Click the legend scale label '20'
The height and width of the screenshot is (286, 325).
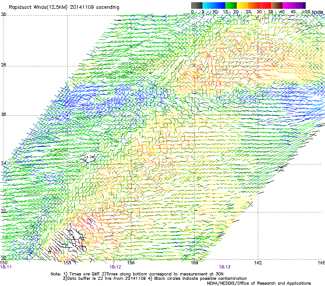click(x=236, y=11)
